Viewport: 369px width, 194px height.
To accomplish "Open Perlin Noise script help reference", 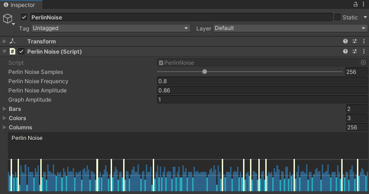I will pos(345,51).
